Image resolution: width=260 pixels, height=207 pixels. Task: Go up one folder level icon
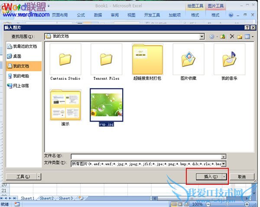pos(222,36)
